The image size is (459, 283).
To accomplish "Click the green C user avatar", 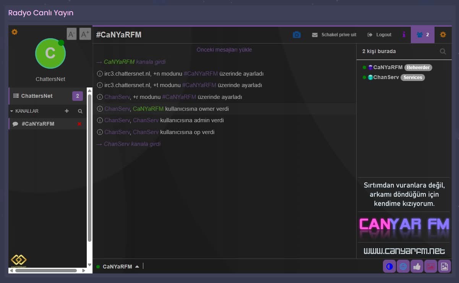I will pos(50,53).
